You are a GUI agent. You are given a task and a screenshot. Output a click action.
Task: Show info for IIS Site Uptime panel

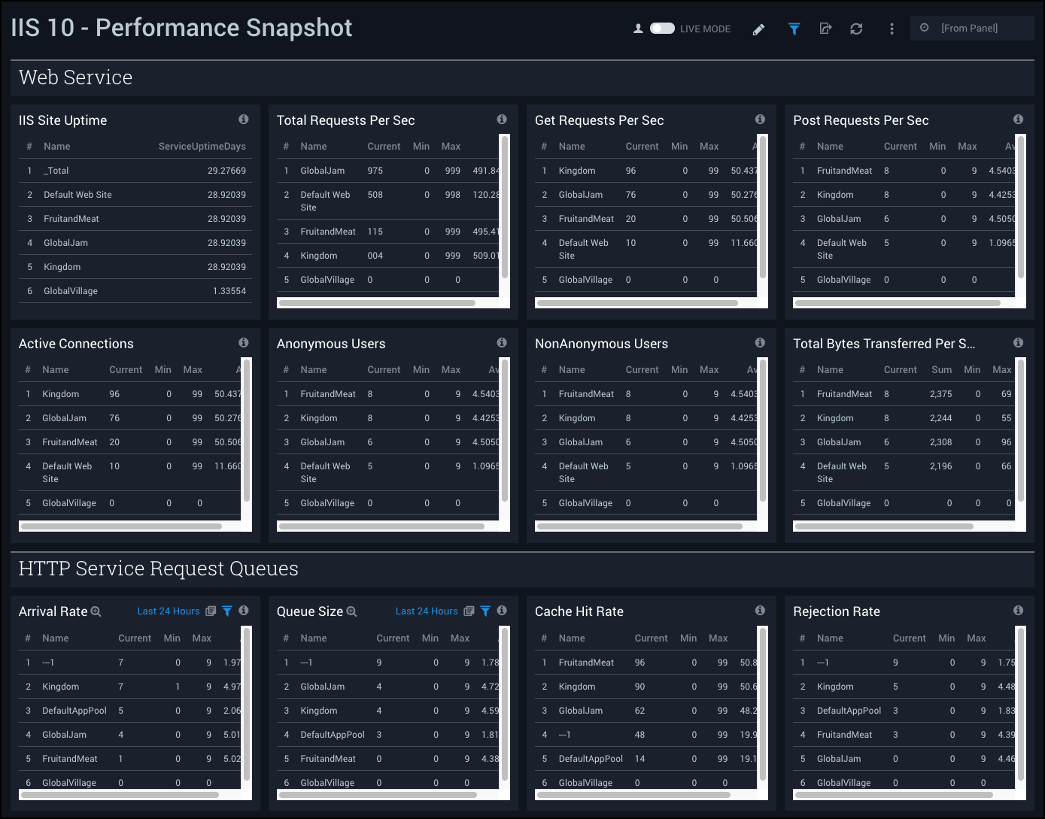pyautogui.click(x=244, y=119)
